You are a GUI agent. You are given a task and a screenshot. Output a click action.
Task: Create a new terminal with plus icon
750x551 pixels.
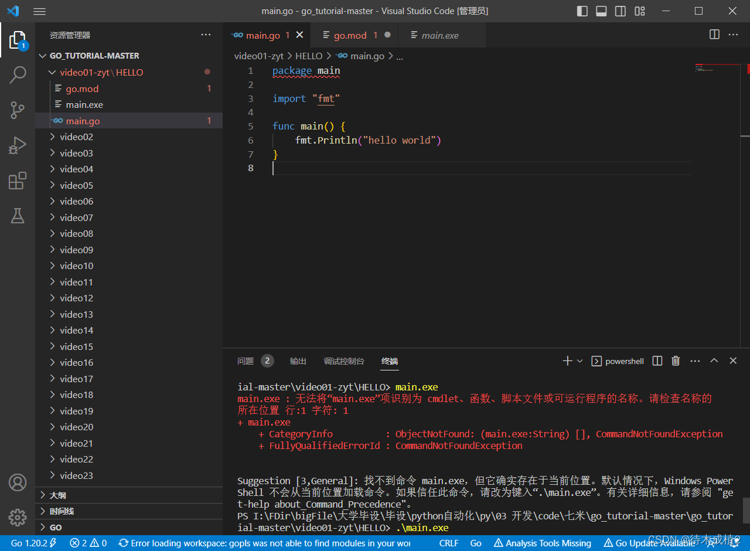click(x=567, y=361)
